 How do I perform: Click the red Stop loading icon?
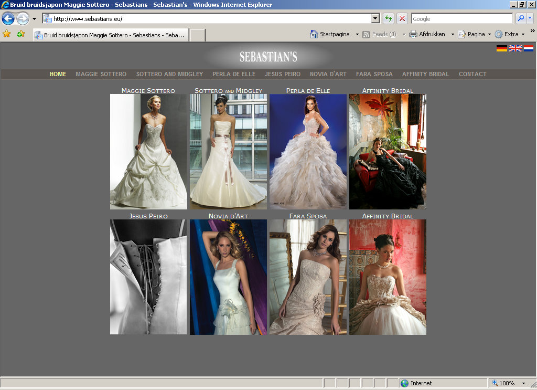tap(402, 18)
